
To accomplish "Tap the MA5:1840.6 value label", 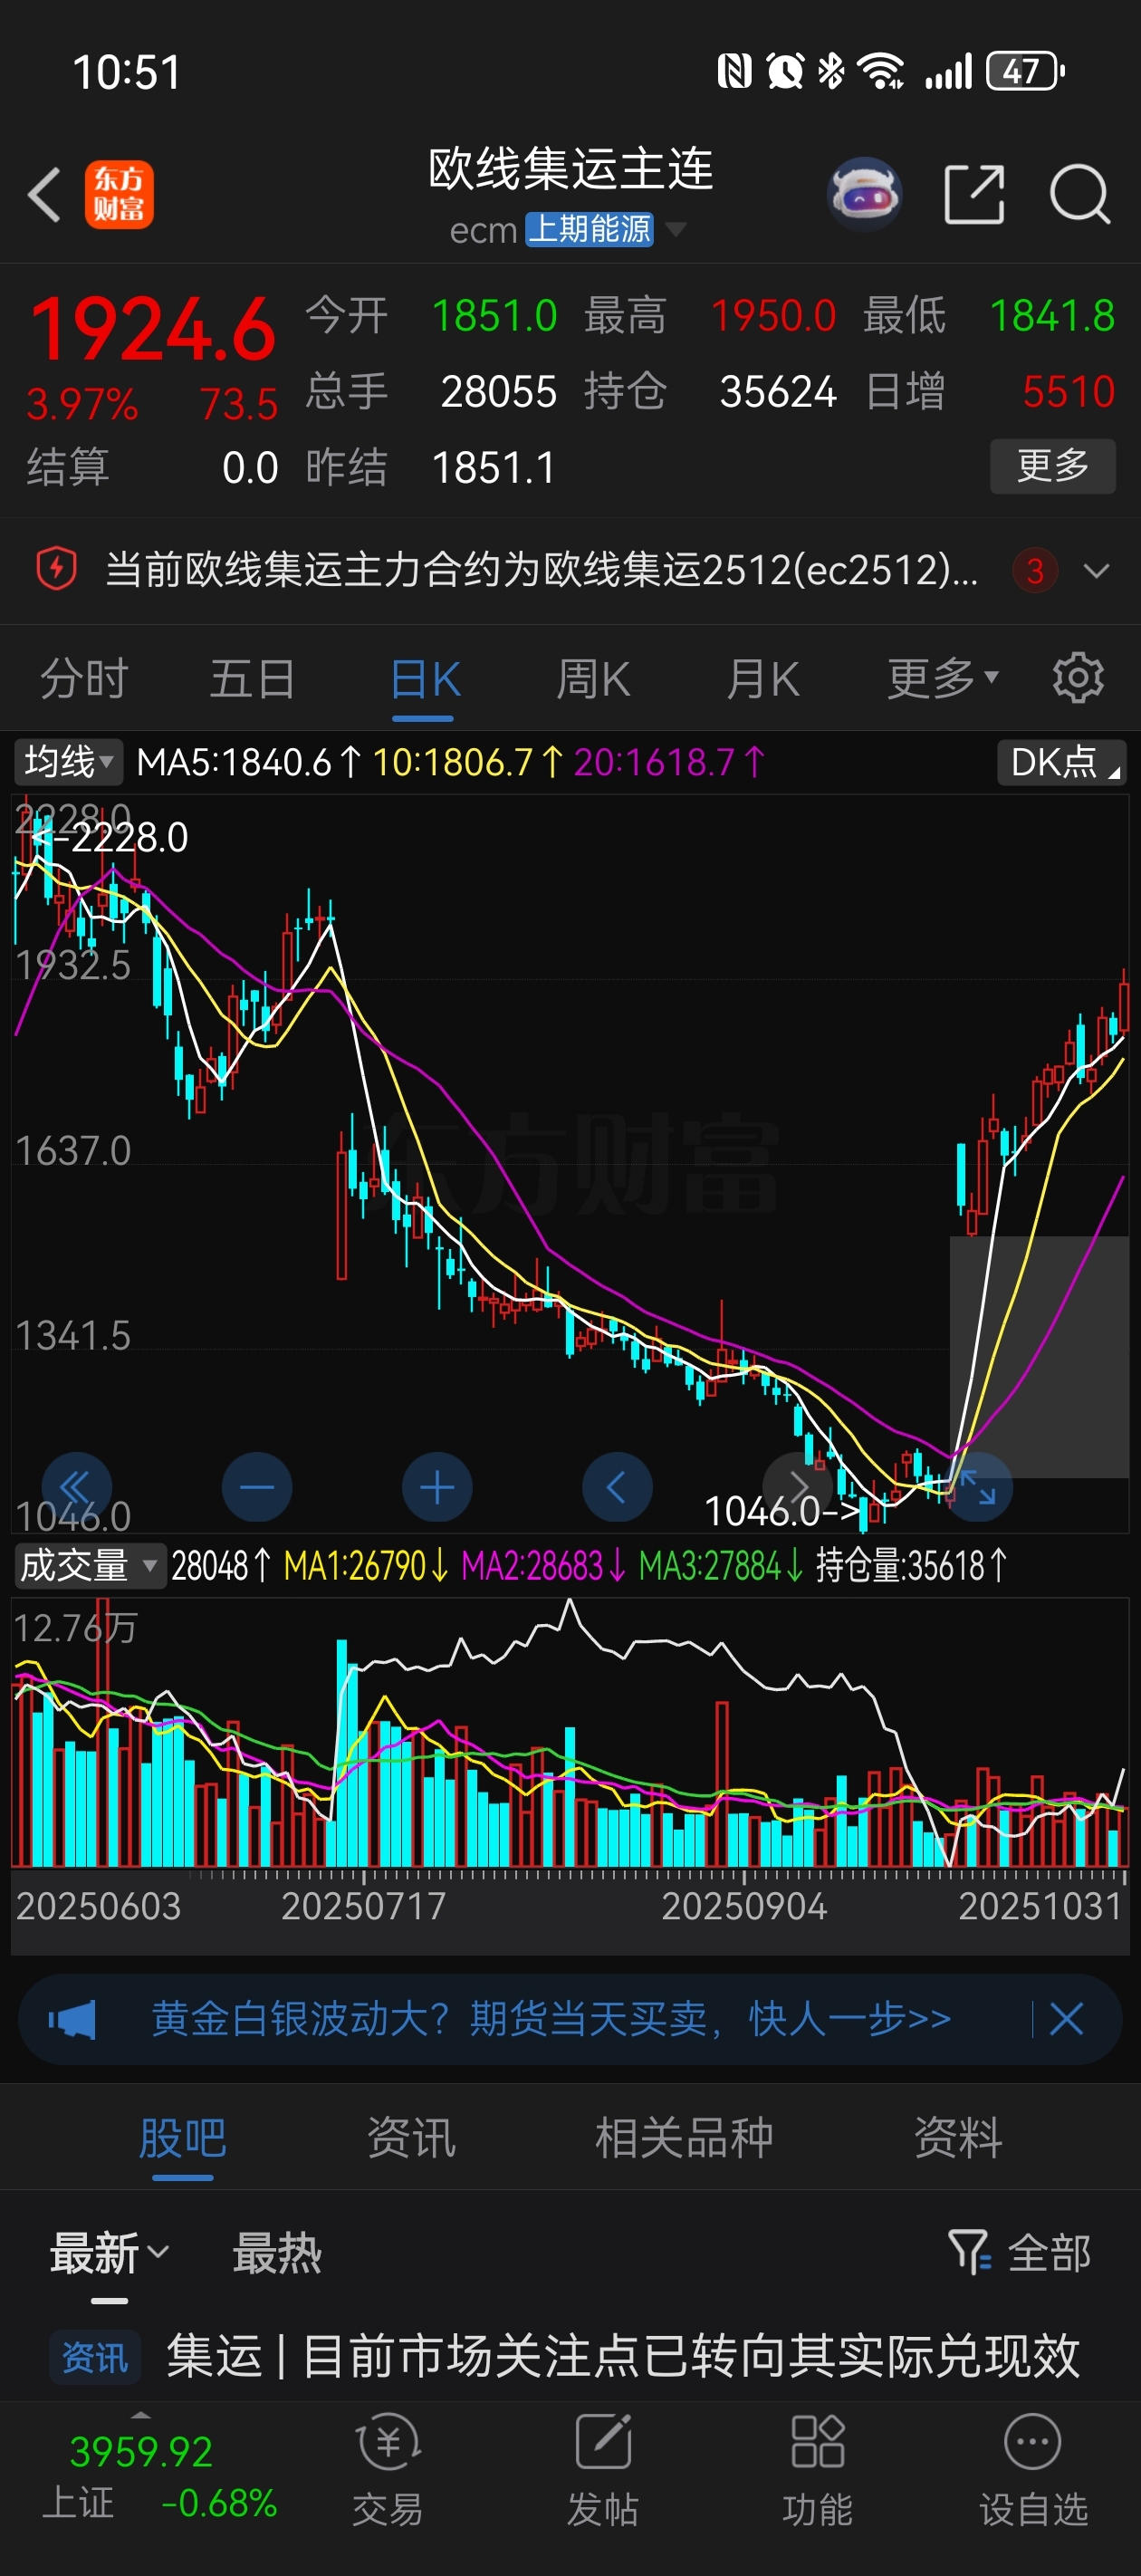I will pos(248,762).
